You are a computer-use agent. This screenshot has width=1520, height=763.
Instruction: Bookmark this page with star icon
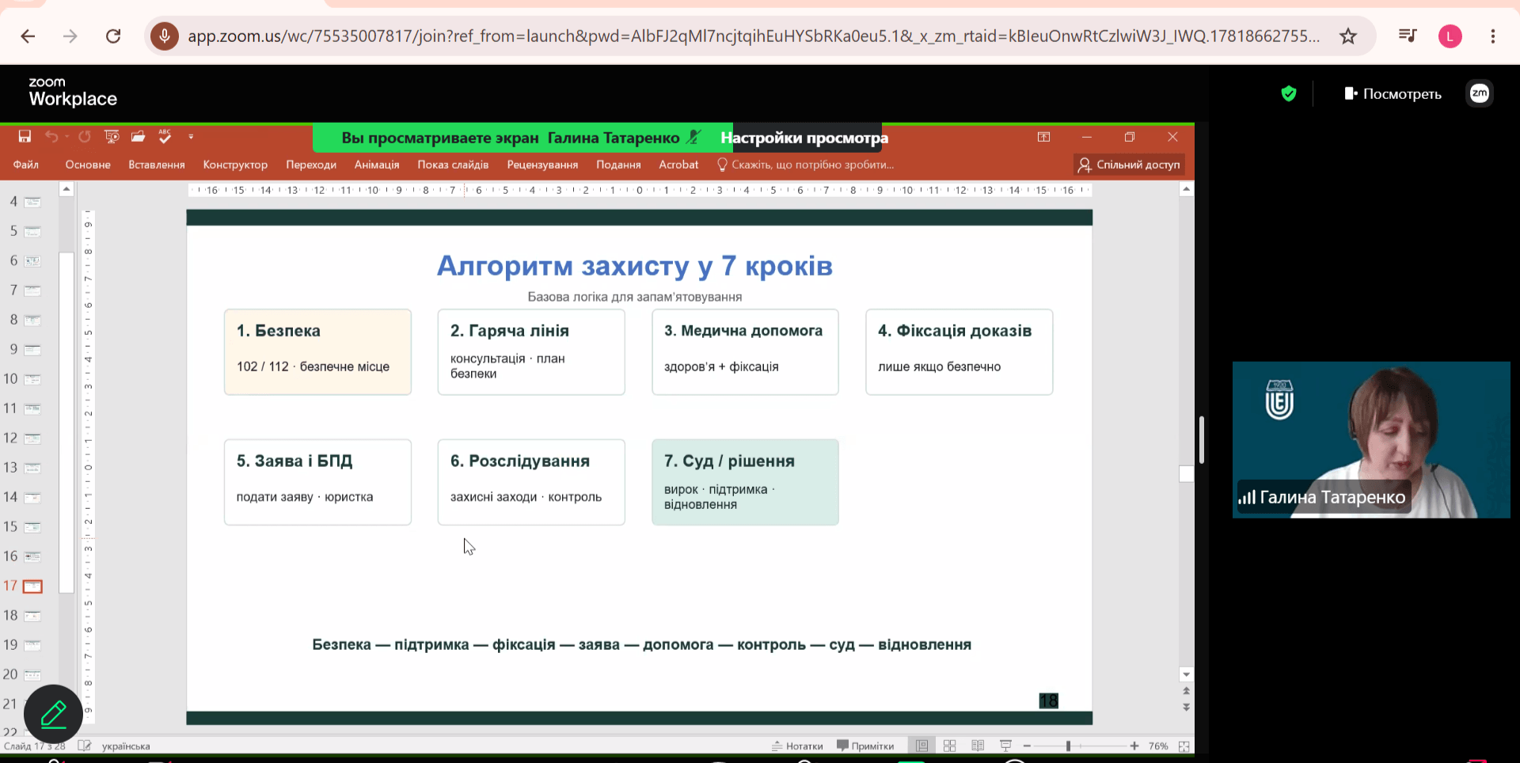(1348, 36)
